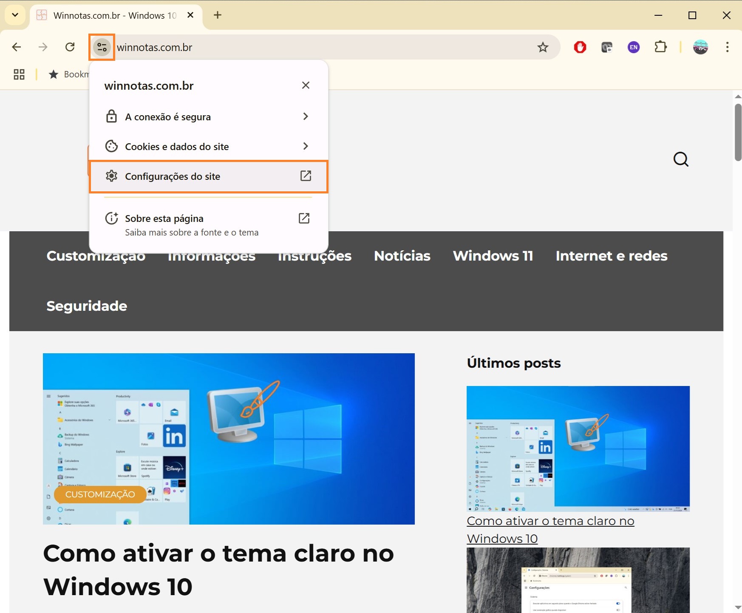Open 'Sobre esta página' entry
The image size is (742, 613).
[x=208, y=225]
